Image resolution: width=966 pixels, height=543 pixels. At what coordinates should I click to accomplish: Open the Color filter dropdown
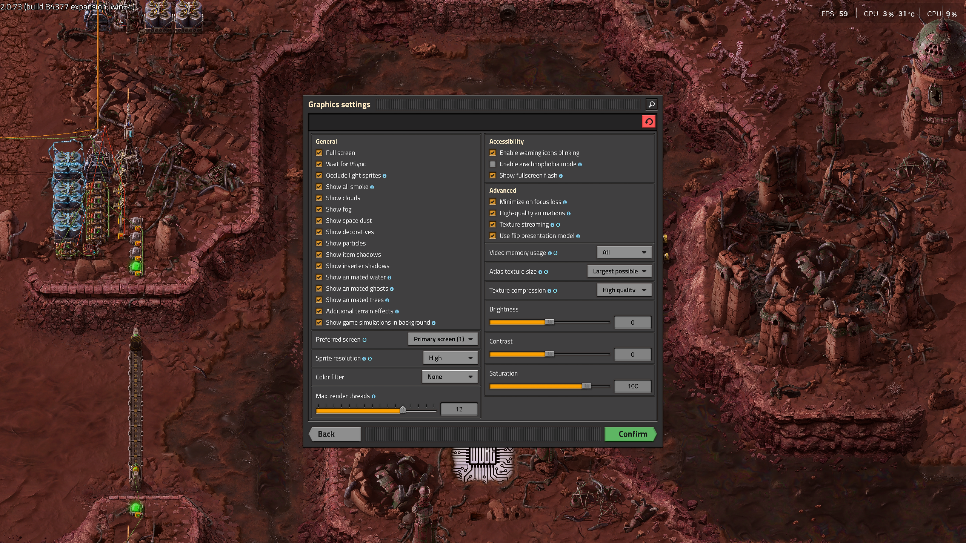450,377
